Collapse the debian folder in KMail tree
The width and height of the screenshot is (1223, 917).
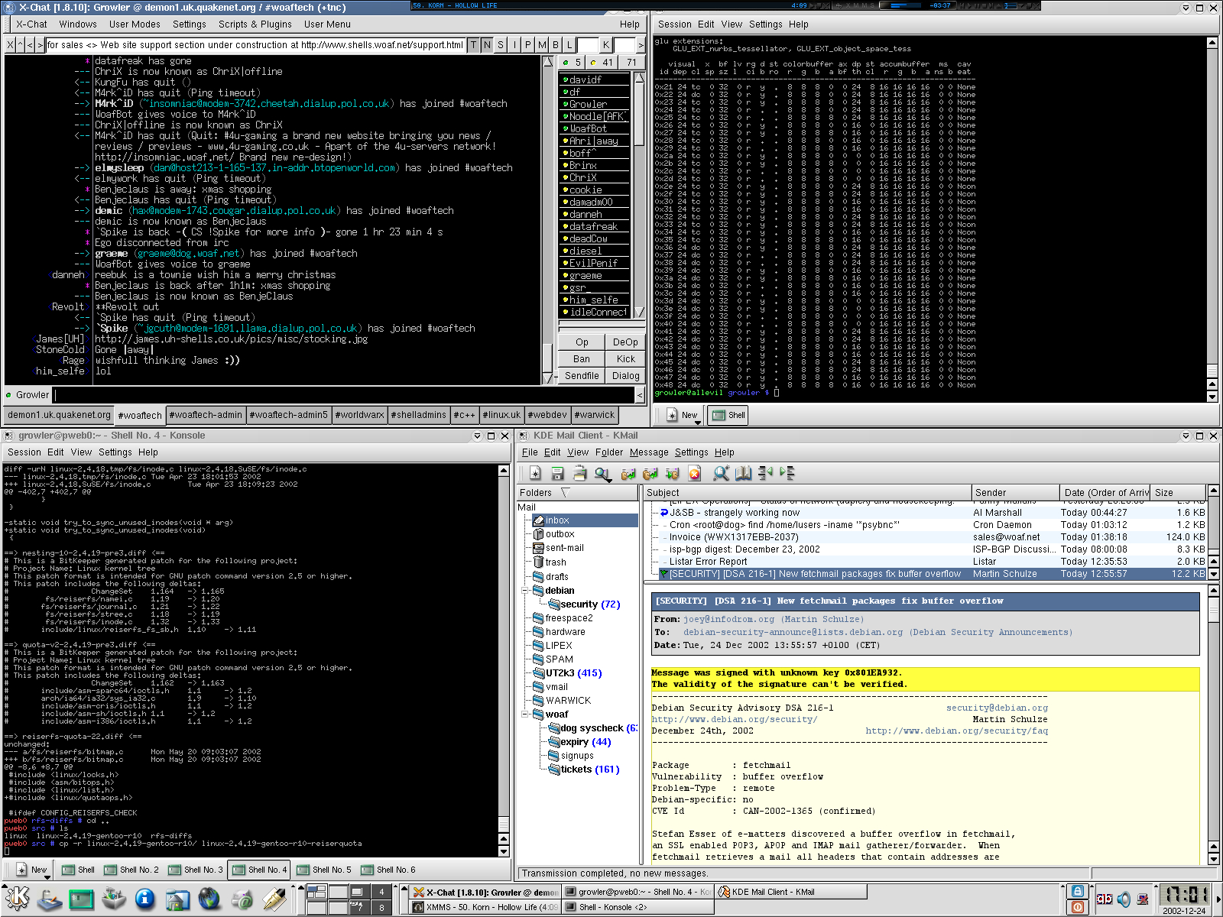pyautogui.click(x=526, y=591)
